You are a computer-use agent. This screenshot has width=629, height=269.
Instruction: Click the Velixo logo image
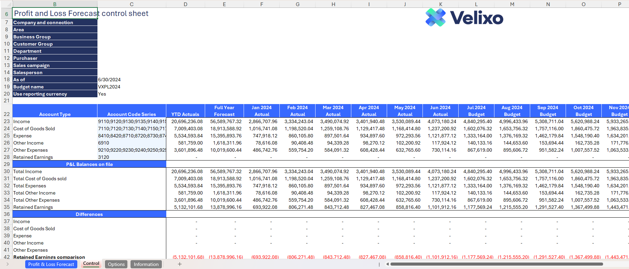tap(464, 18)
